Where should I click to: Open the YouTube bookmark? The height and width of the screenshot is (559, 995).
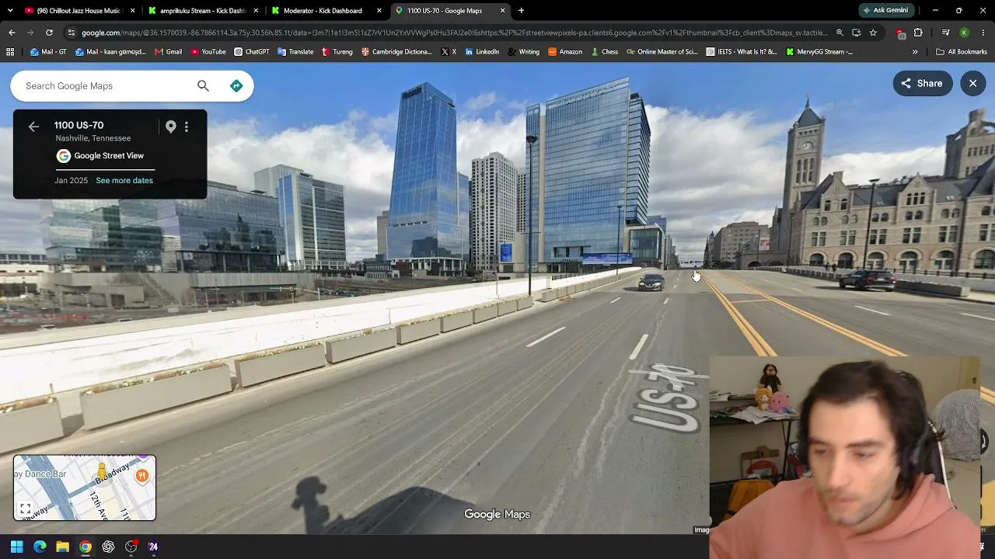click(208, 52)
